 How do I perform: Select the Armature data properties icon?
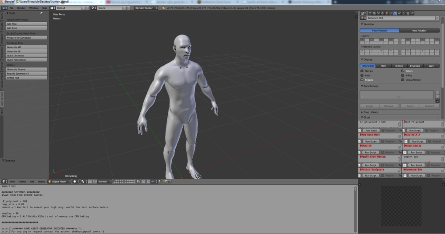click(x=395, y=13)
